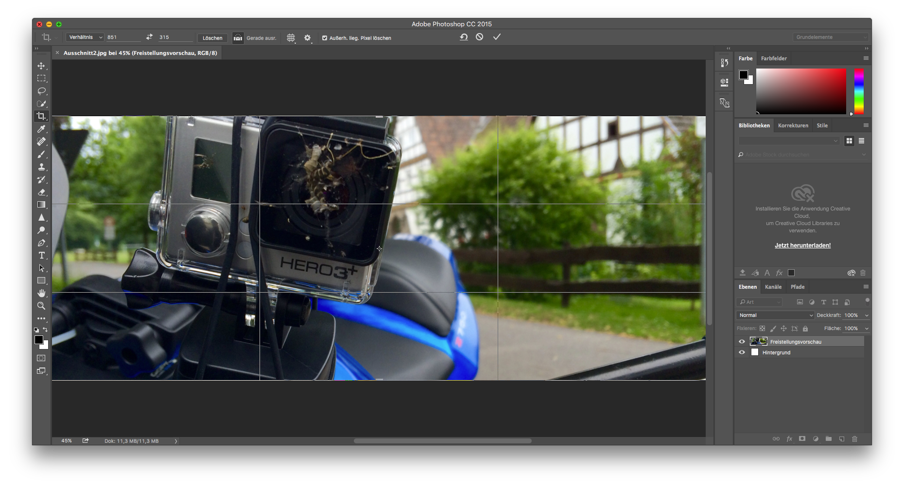Click the foreground color swatch in Farbe panel
The width and height of the screenshot is (904, 489).
click(743, 74)
